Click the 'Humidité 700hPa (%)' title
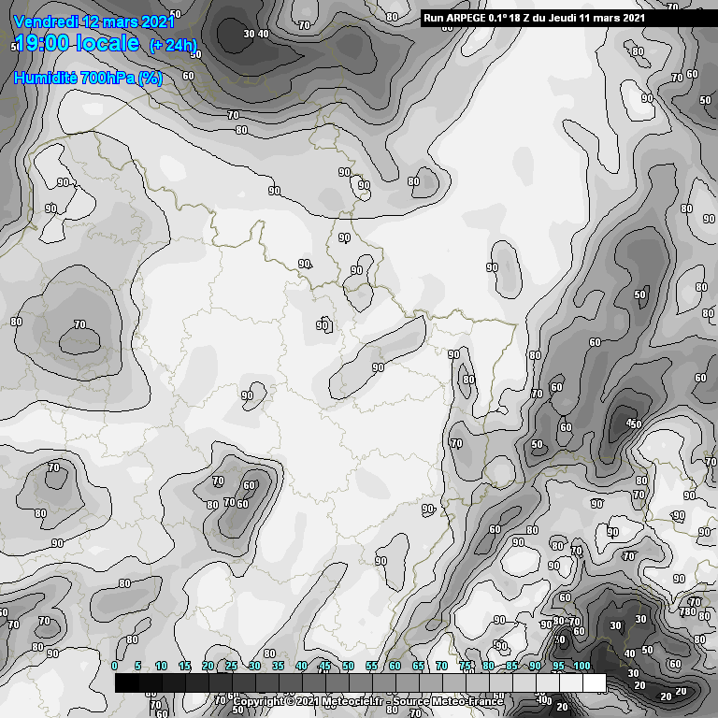 point(88,79)
